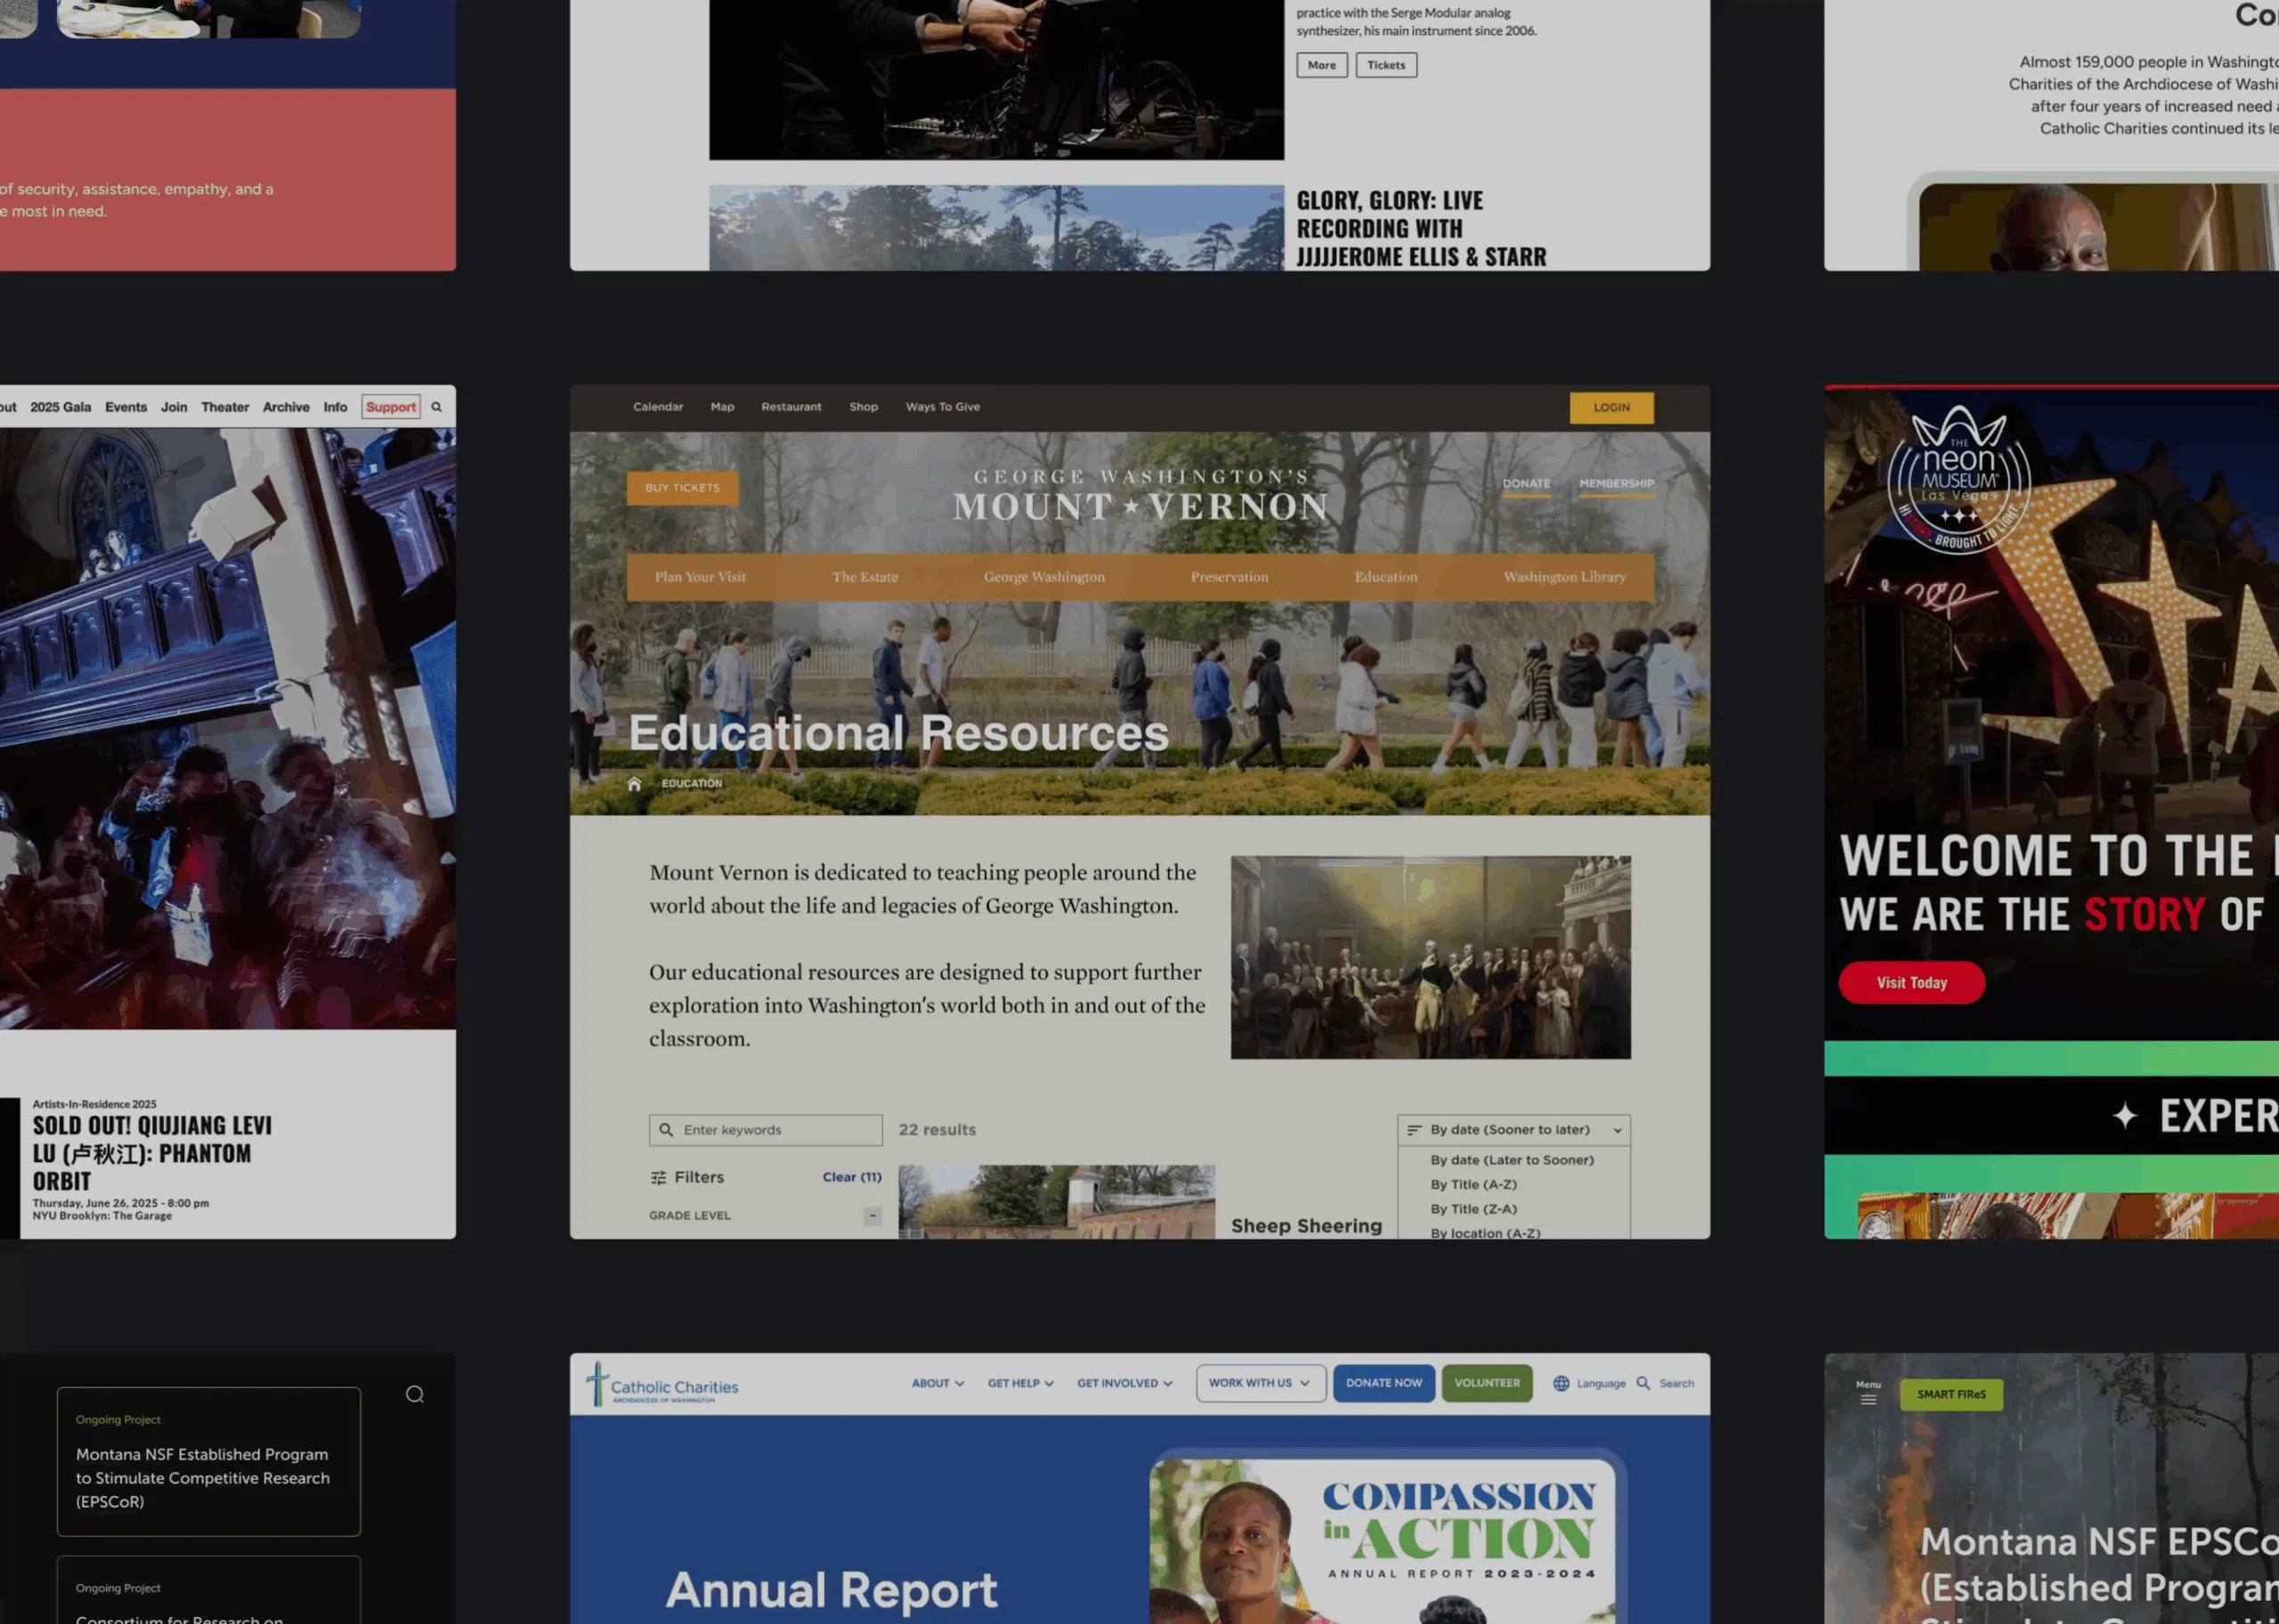The image size is (2279, 1624).
Task: Click the magnifier icon beside Search on Catholic Charities
Action: 1642,1384
